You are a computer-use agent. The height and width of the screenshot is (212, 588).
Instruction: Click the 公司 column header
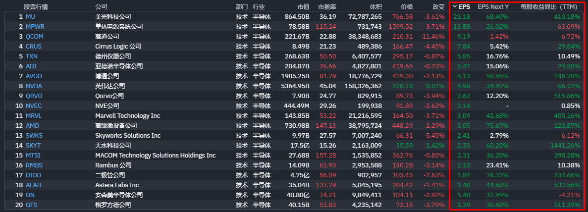point(101,6)
